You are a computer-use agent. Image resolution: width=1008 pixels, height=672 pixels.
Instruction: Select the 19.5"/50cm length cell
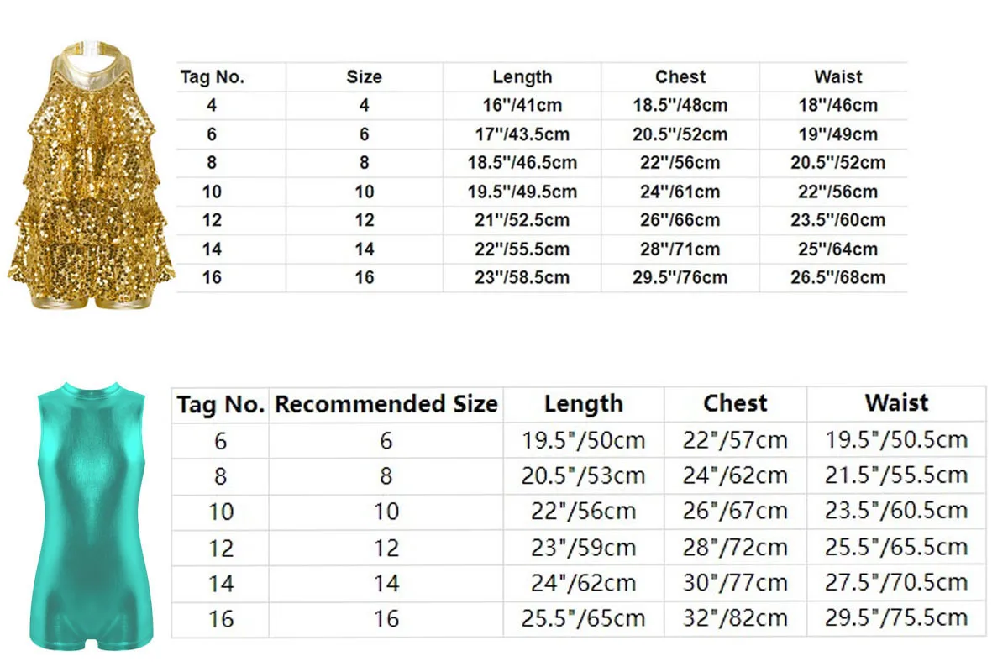coord(583,439)
